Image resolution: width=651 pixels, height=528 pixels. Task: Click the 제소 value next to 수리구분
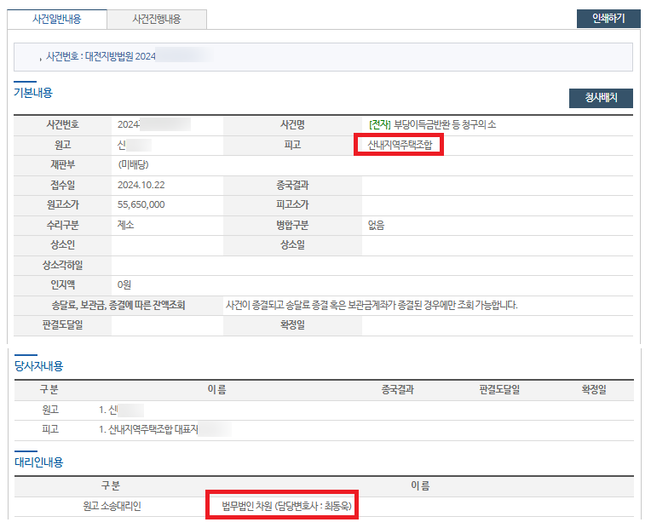[125, 225]
